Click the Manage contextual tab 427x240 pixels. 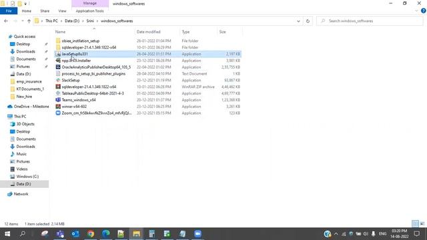(x=90, y=3)
